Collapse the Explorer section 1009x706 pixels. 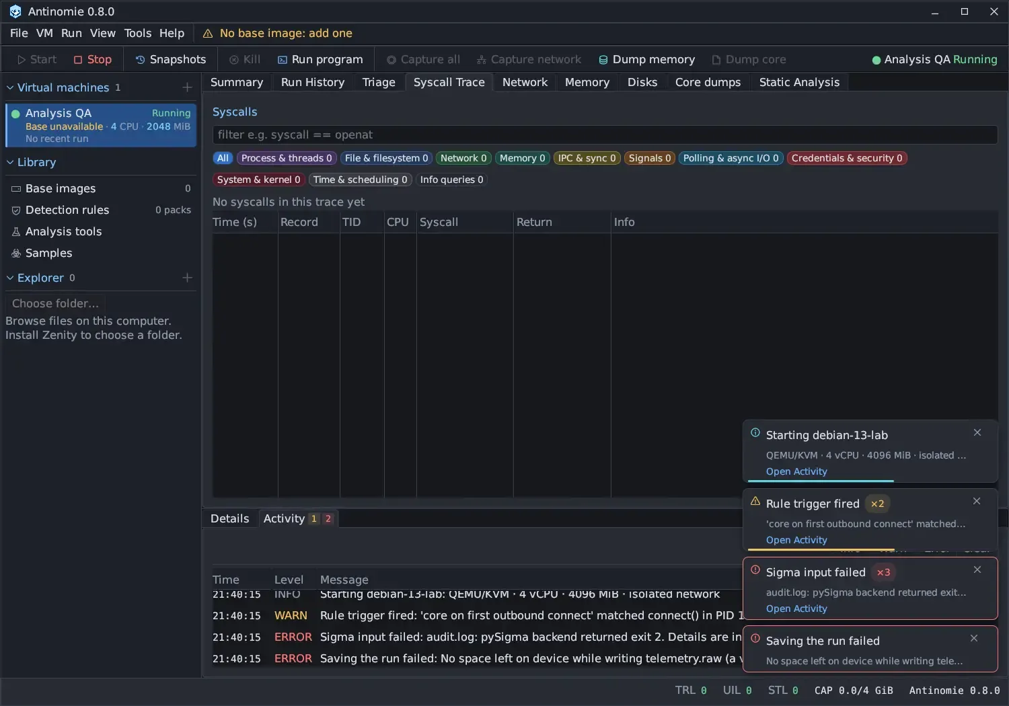pos(10,278)
